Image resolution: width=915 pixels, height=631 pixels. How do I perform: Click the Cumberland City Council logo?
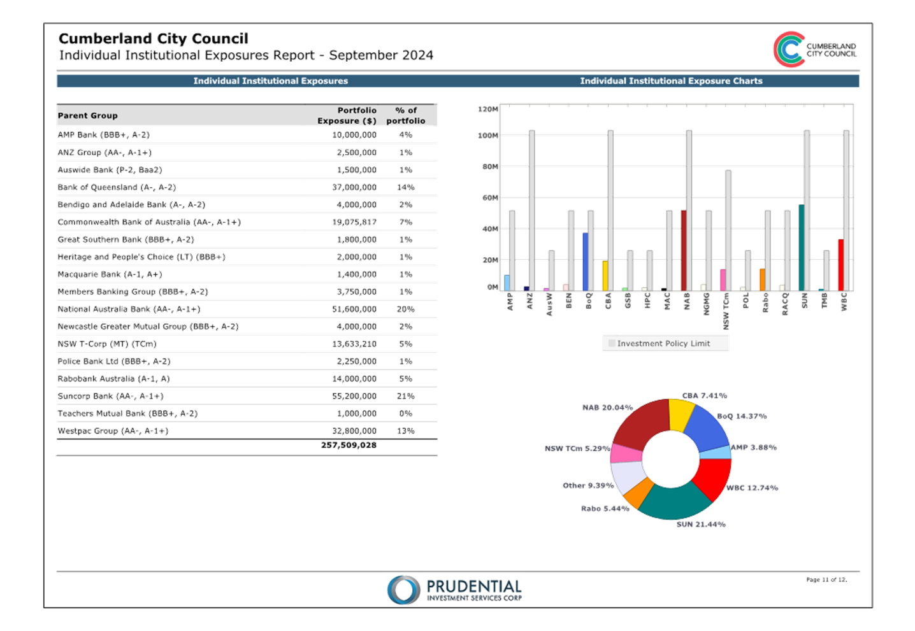coord(815,50)
